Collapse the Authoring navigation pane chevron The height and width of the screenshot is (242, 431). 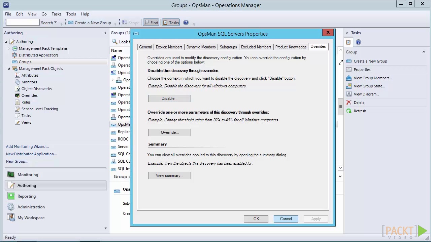(x=105, y=33)
